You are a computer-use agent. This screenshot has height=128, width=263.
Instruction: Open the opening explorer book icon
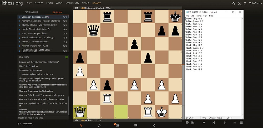[187, 123]
